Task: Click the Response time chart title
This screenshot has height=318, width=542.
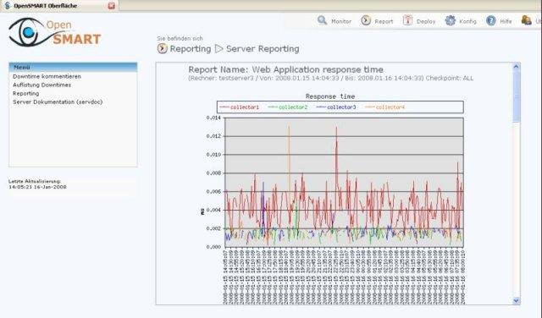Action: pos(330,96)
